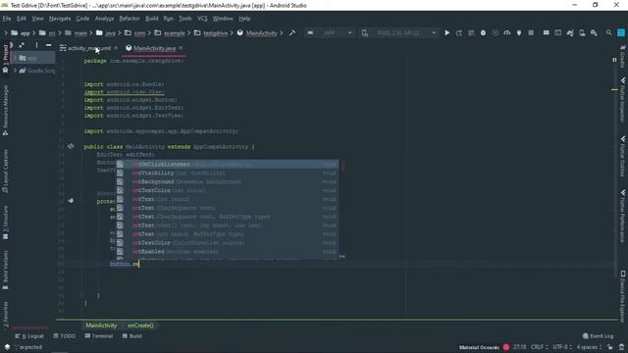Click the testgdrive breadcrumb in navigation bar
This screenshot has height=353, width=628.
coord(211,32)
